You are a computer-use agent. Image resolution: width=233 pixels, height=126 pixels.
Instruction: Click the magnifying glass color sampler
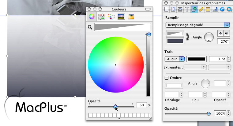90,27
